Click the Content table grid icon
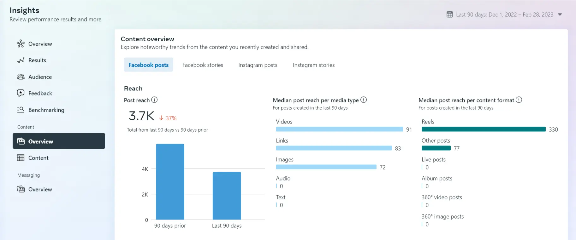The height and width of the screenshot is (240, 576). [21, 158]
